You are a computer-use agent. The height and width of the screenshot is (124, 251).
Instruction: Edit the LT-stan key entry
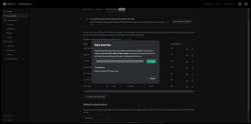point(187,62)
